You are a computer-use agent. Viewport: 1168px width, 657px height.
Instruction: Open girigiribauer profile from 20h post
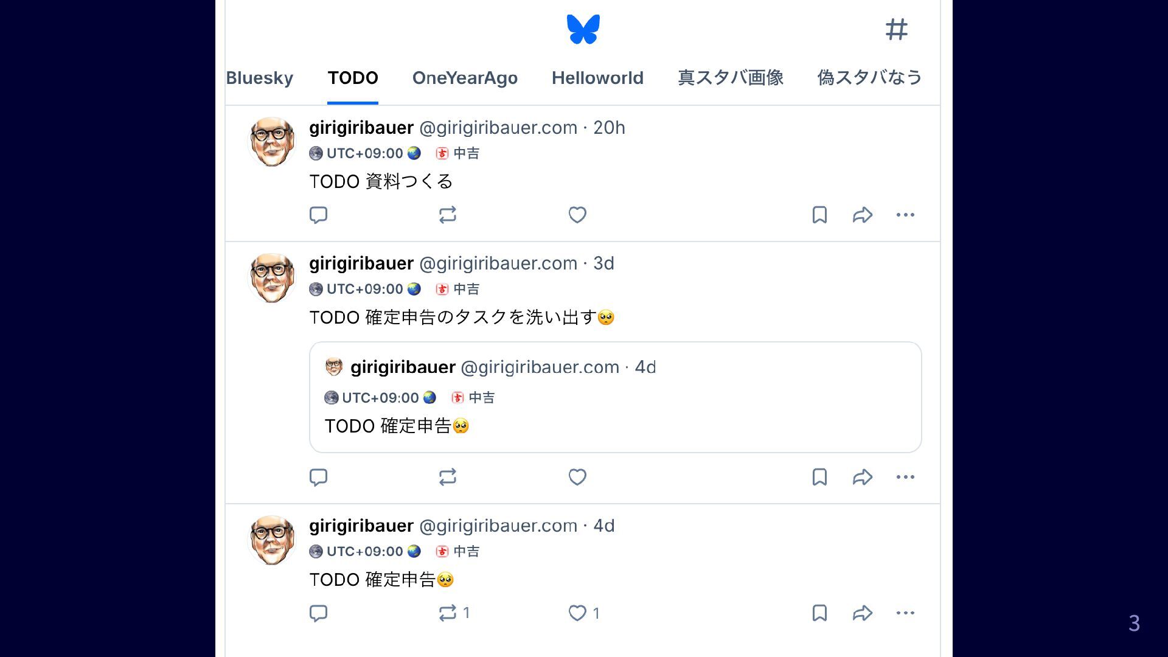tap(361, 128)
